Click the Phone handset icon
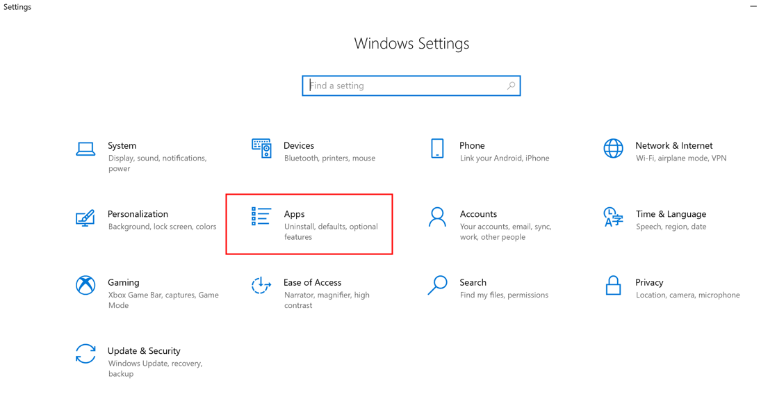Image resolution: width=777 pixels, height=406 pixels. [437, 148]
